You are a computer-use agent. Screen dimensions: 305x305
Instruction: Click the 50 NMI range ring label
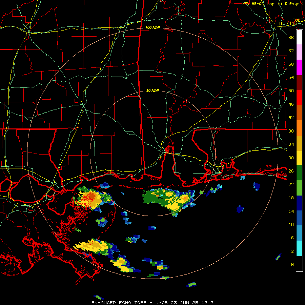[x=152, y=90]
